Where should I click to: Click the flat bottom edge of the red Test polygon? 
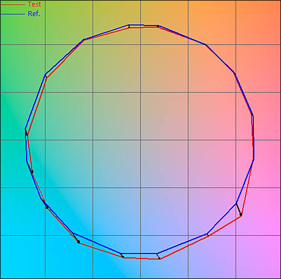[141, 258]
